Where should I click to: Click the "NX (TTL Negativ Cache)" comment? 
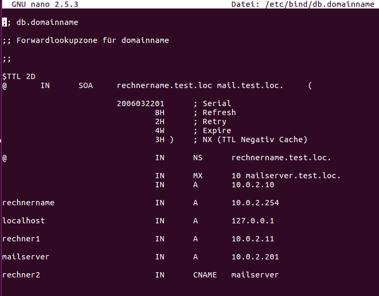[x=255, y=140]
